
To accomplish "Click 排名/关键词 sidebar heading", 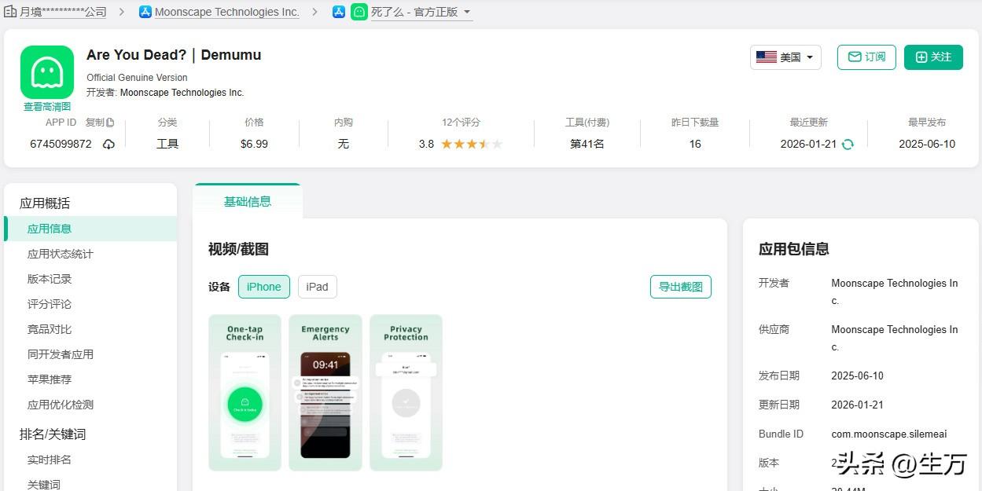I will pyautogui.click(x=53, y=434).
